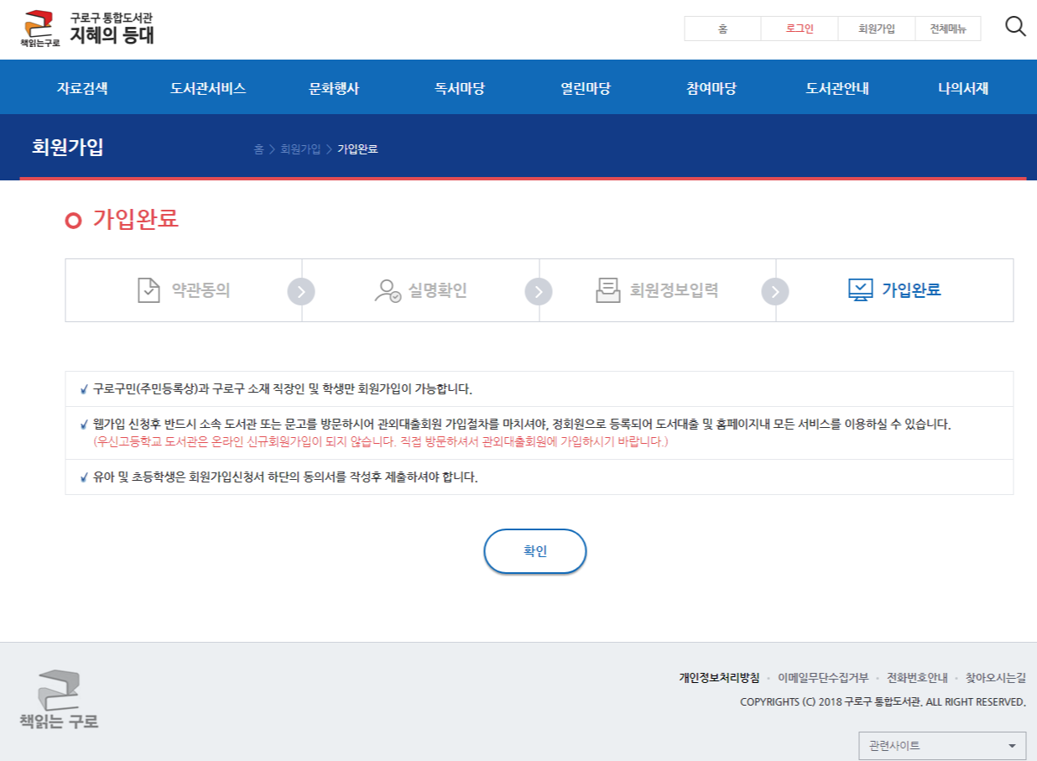The image size is (1037, 761).
Task: Click the 로그인 button
Action: (x=800, y=29)
